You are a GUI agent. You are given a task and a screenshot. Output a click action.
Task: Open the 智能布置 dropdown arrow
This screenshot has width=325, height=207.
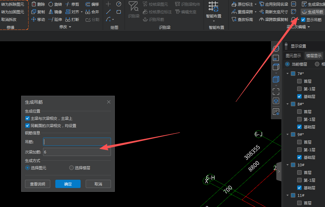coord(214,21)
